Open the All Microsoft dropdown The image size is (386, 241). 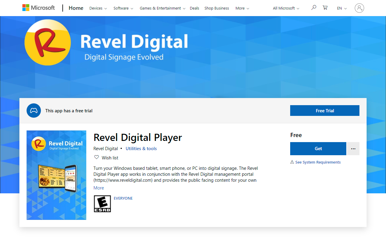tap(286, 8)
